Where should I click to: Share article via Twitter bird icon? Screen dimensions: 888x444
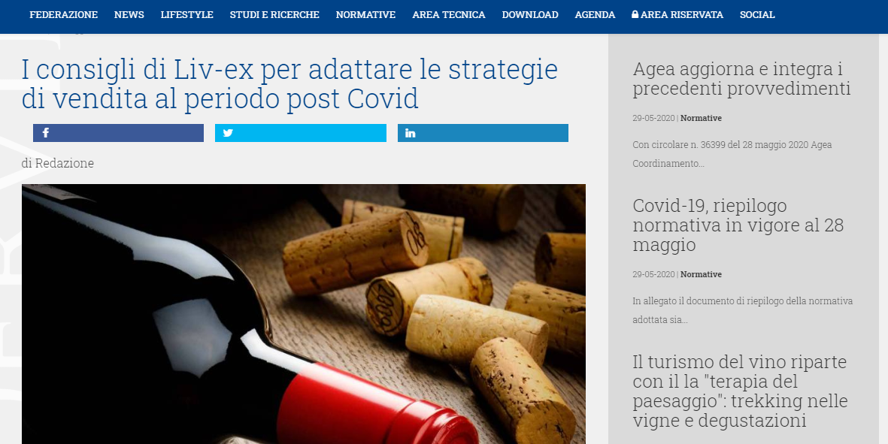click(x=228, y=133)
